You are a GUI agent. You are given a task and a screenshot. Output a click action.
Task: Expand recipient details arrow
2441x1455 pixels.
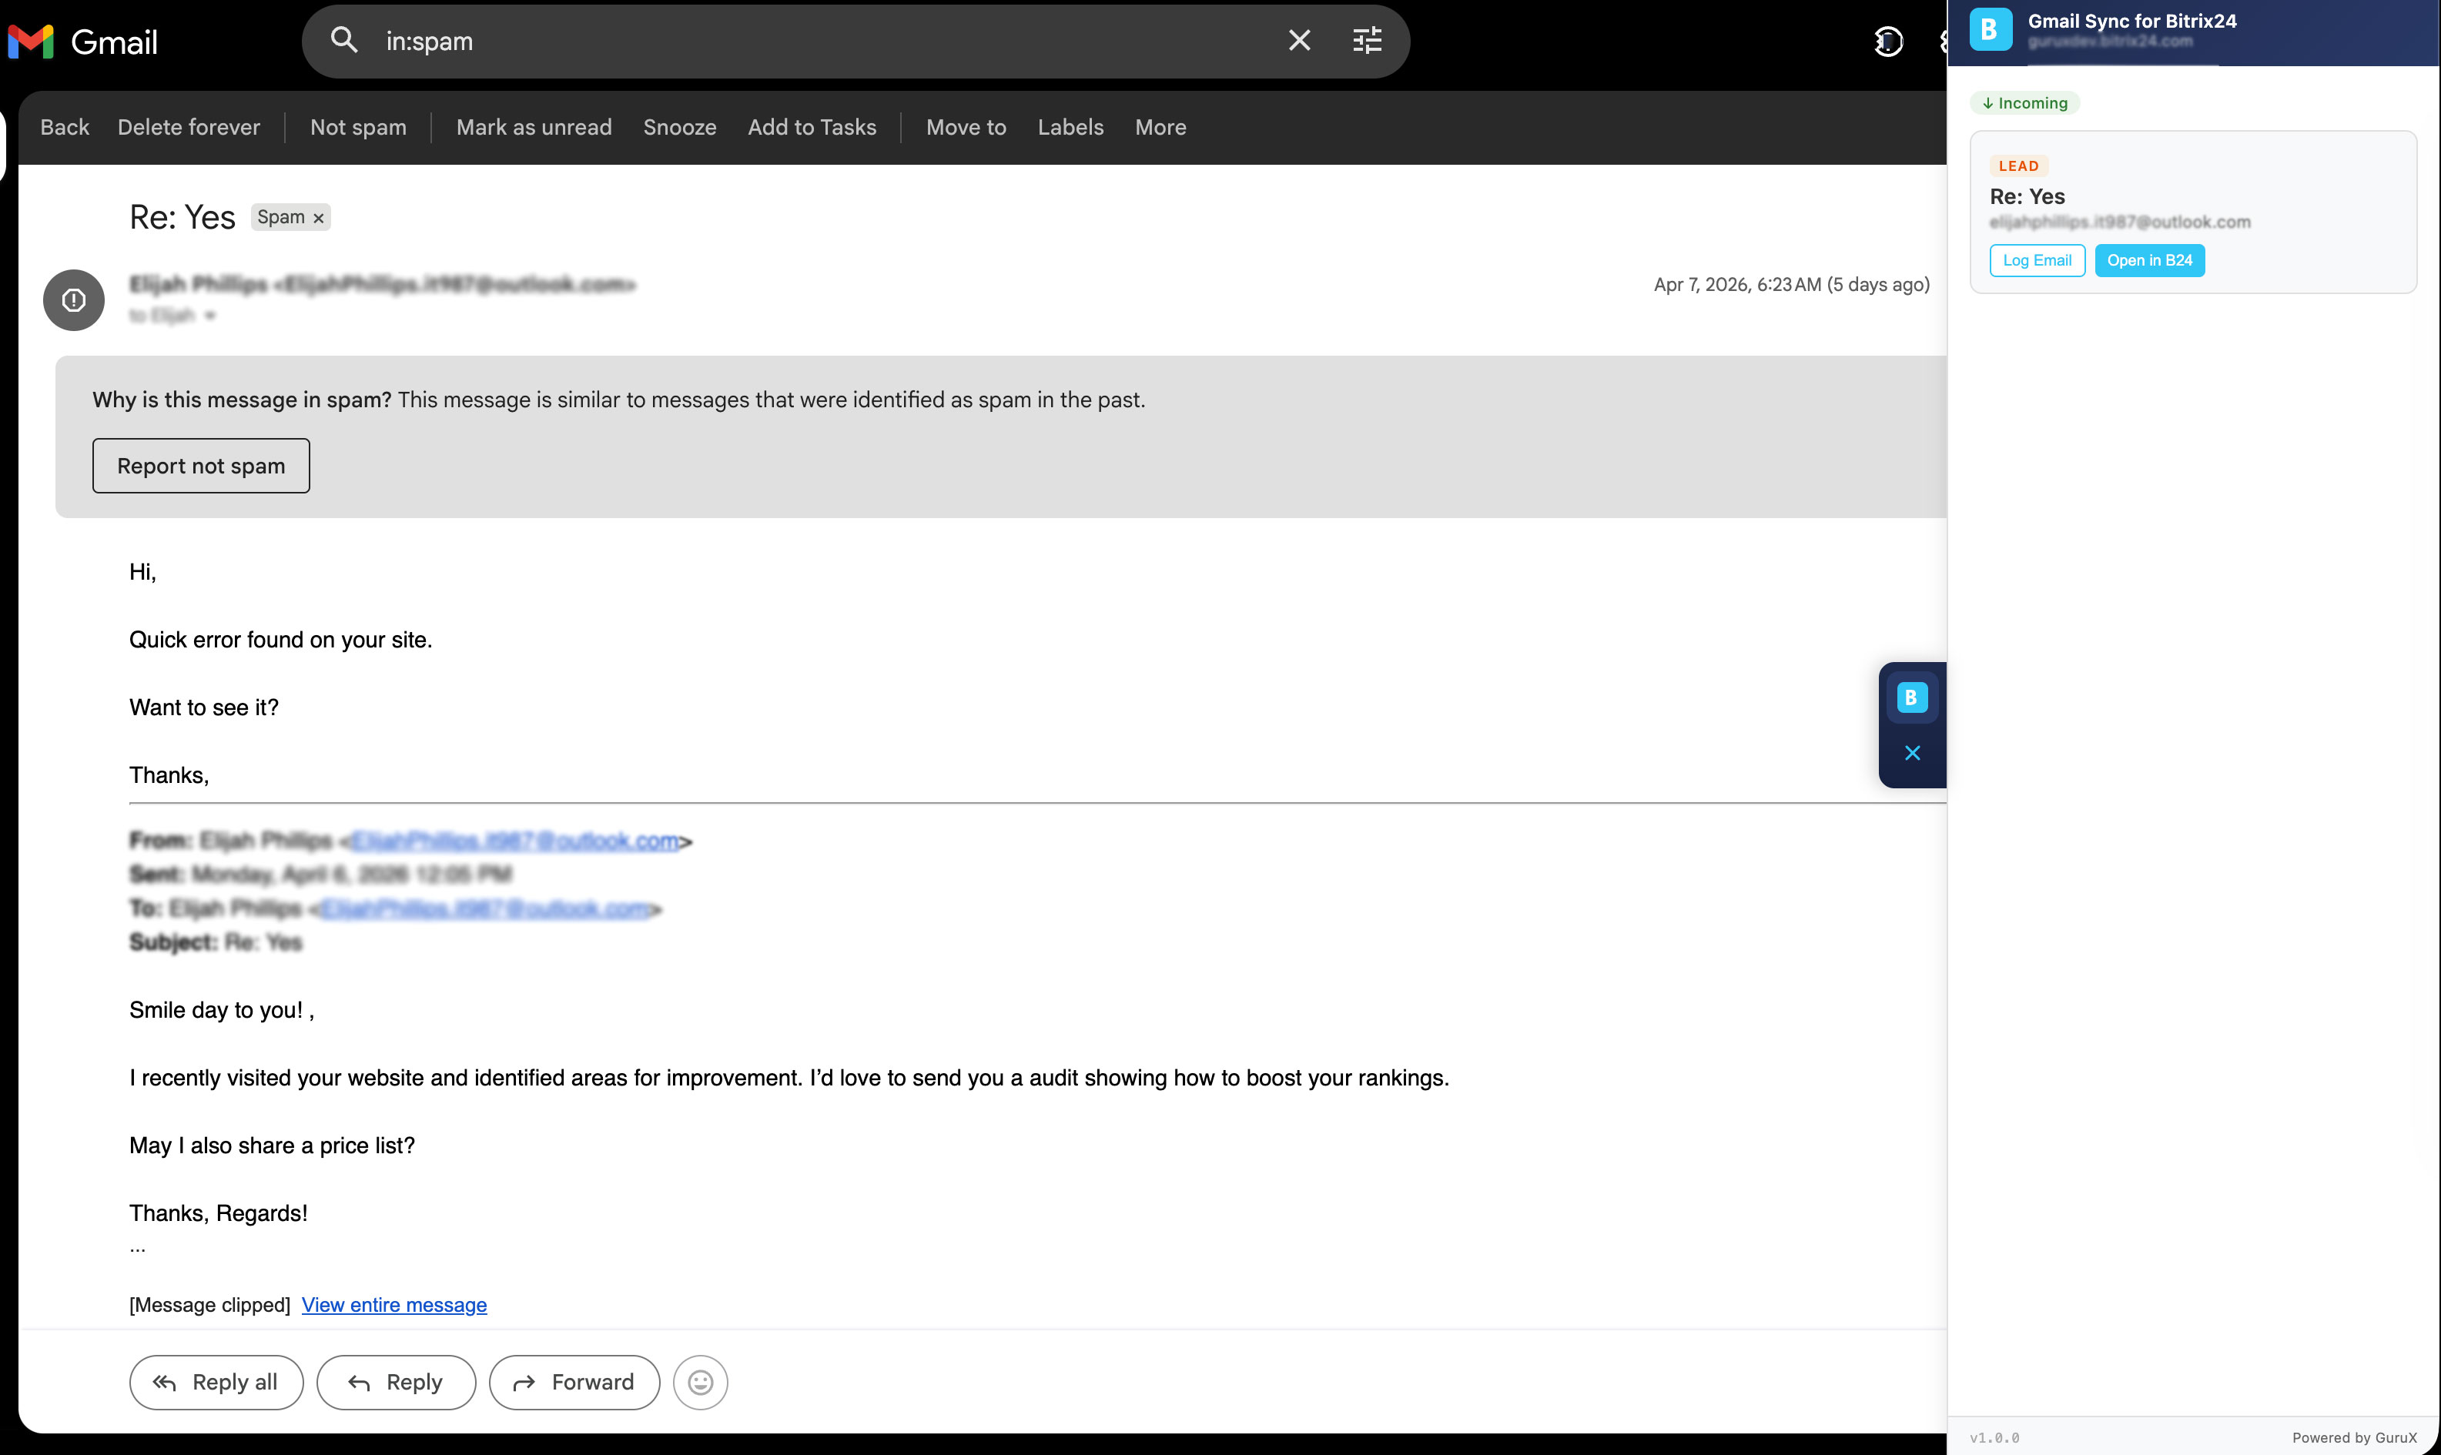(210, 316)
